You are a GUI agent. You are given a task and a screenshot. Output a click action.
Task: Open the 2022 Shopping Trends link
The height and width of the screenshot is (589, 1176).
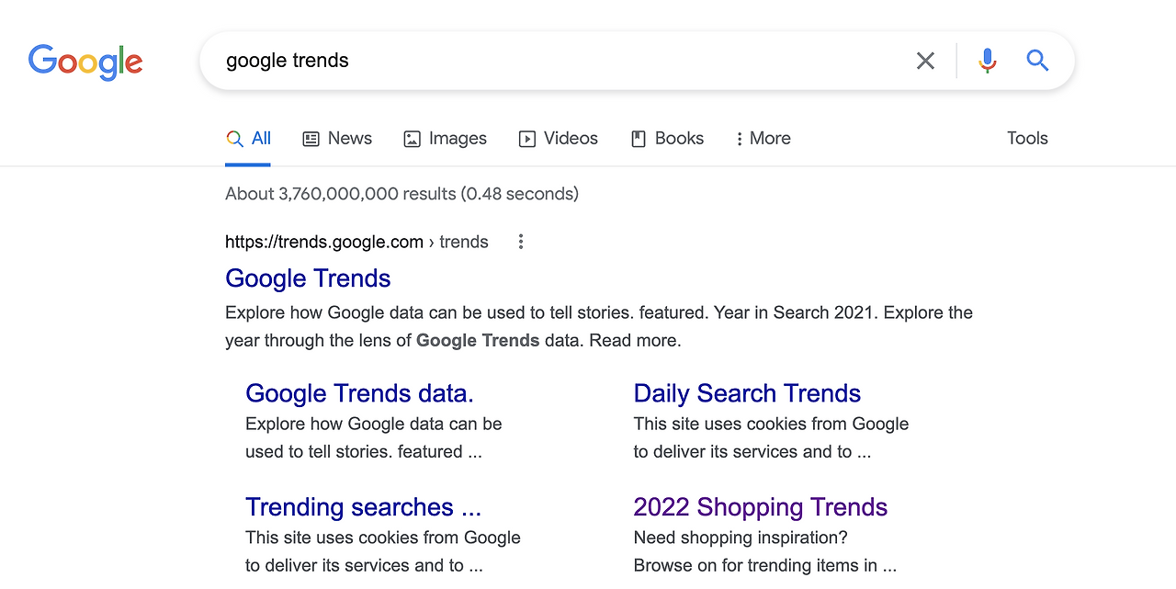point(760,507)
